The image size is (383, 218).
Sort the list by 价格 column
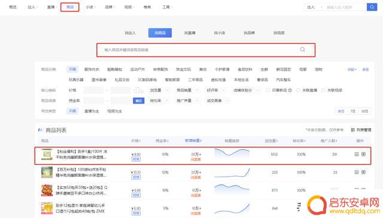pyautogui.click(x=136, y=141)
